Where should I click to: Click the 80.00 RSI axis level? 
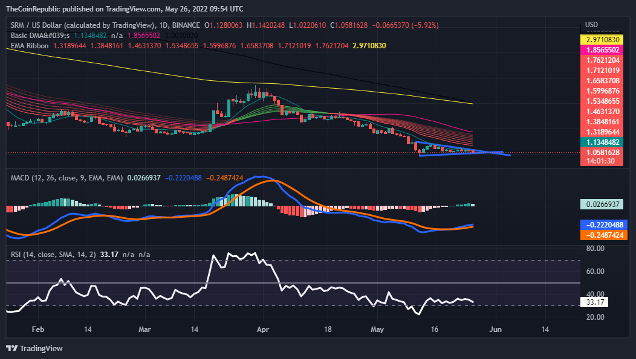coord(595,248)
